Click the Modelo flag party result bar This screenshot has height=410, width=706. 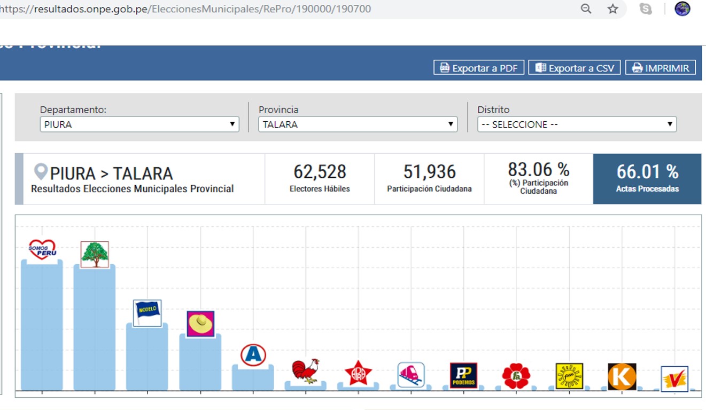(147, 357)
